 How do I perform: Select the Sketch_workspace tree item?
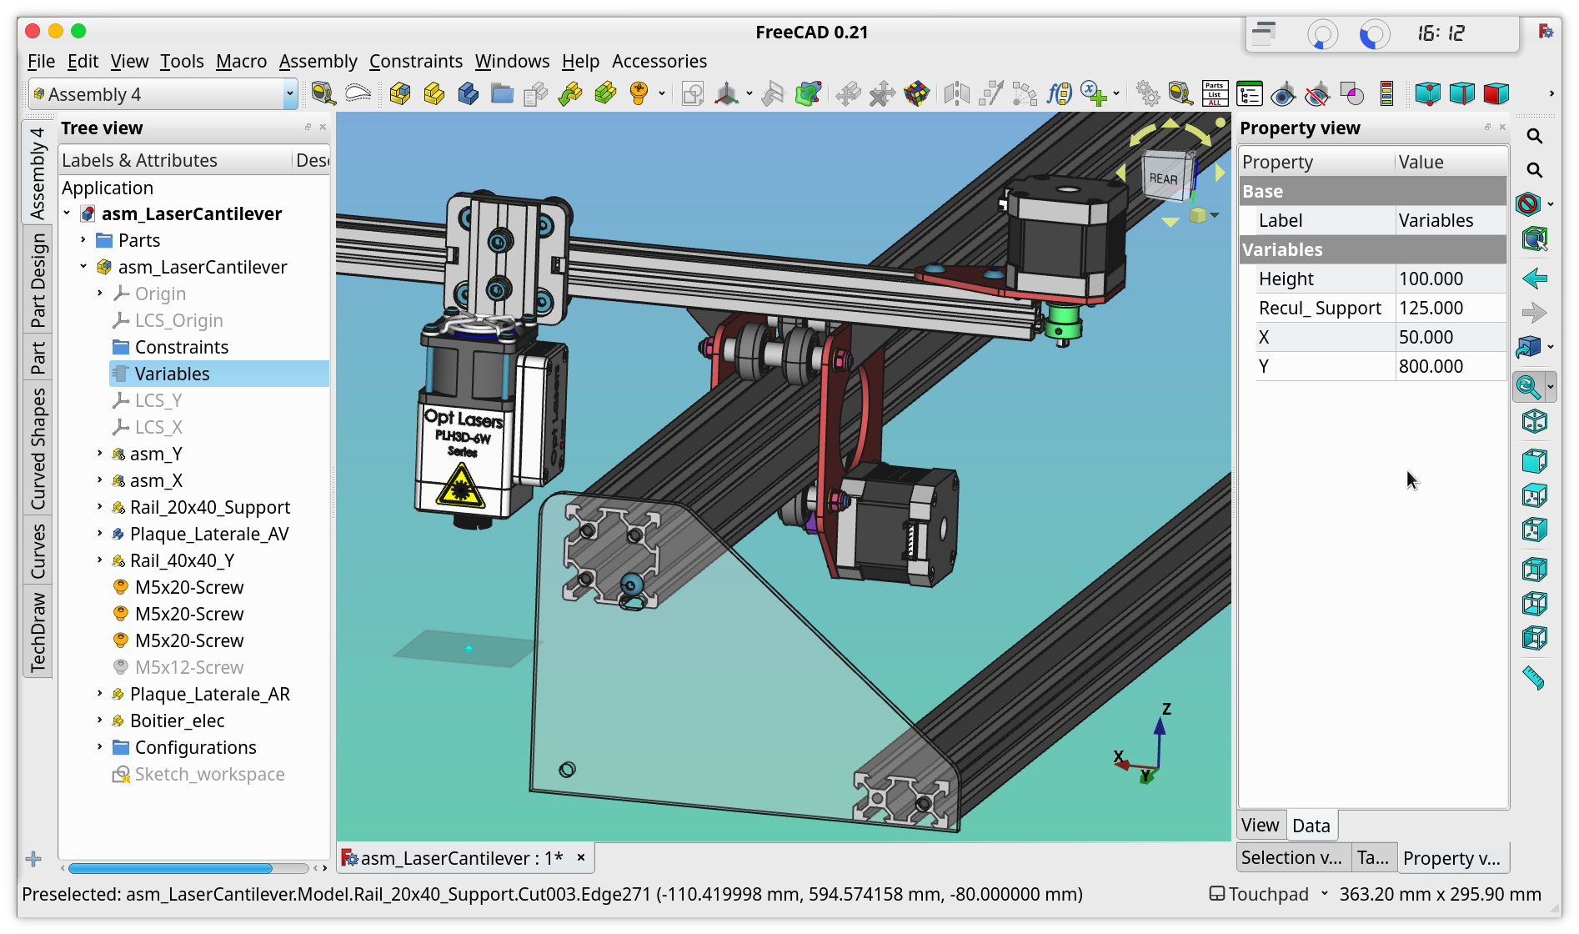pos(209,774)
